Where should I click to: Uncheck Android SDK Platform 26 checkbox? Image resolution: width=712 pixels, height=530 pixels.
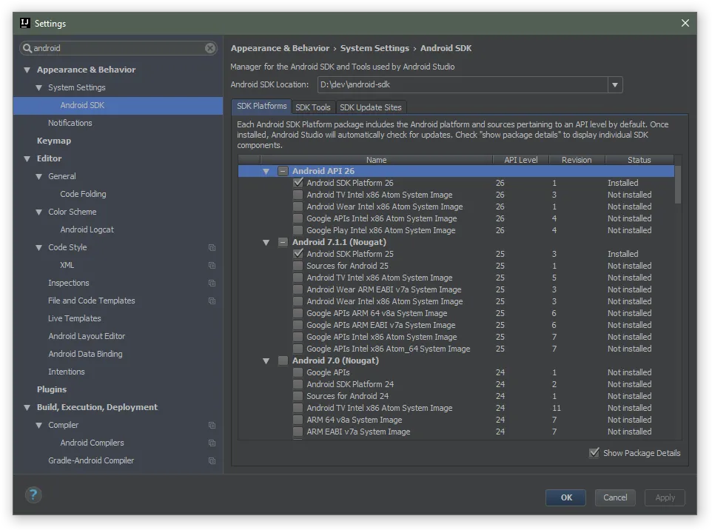pos(298,183)
